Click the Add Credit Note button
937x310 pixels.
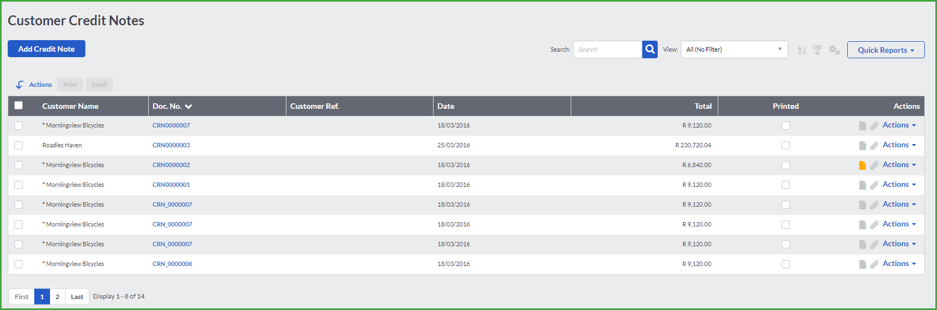[x=46, y=49]
